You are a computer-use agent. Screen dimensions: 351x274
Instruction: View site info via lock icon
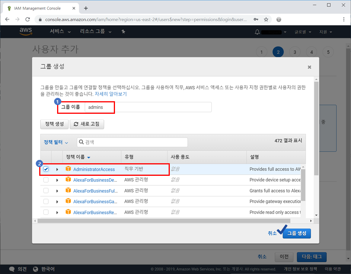pos(40,20)
